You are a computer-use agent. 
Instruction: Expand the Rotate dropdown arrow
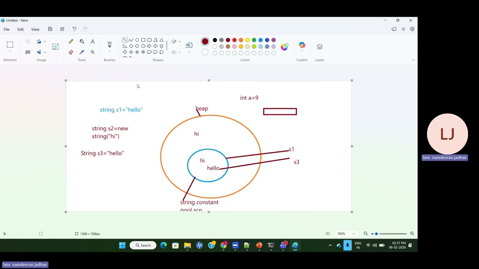(x=45, y=41)
